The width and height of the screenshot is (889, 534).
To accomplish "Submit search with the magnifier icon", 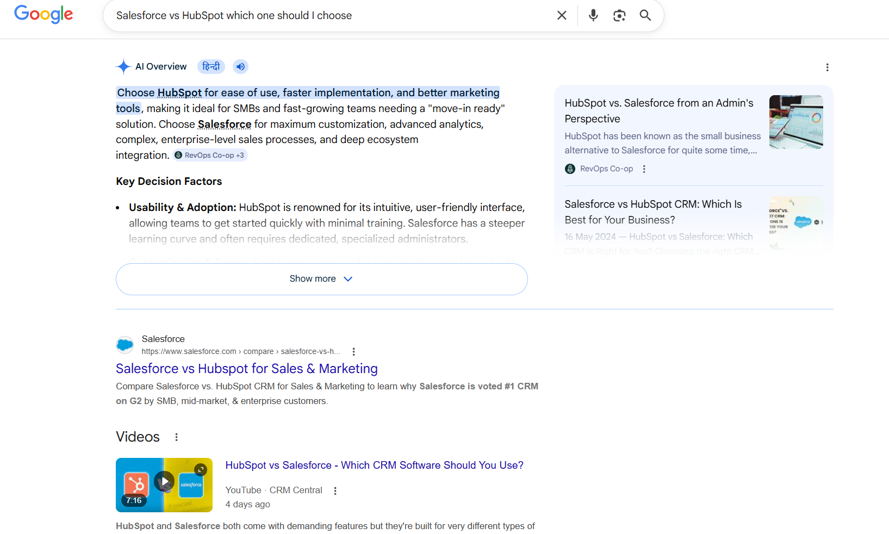I will (645, 15).
